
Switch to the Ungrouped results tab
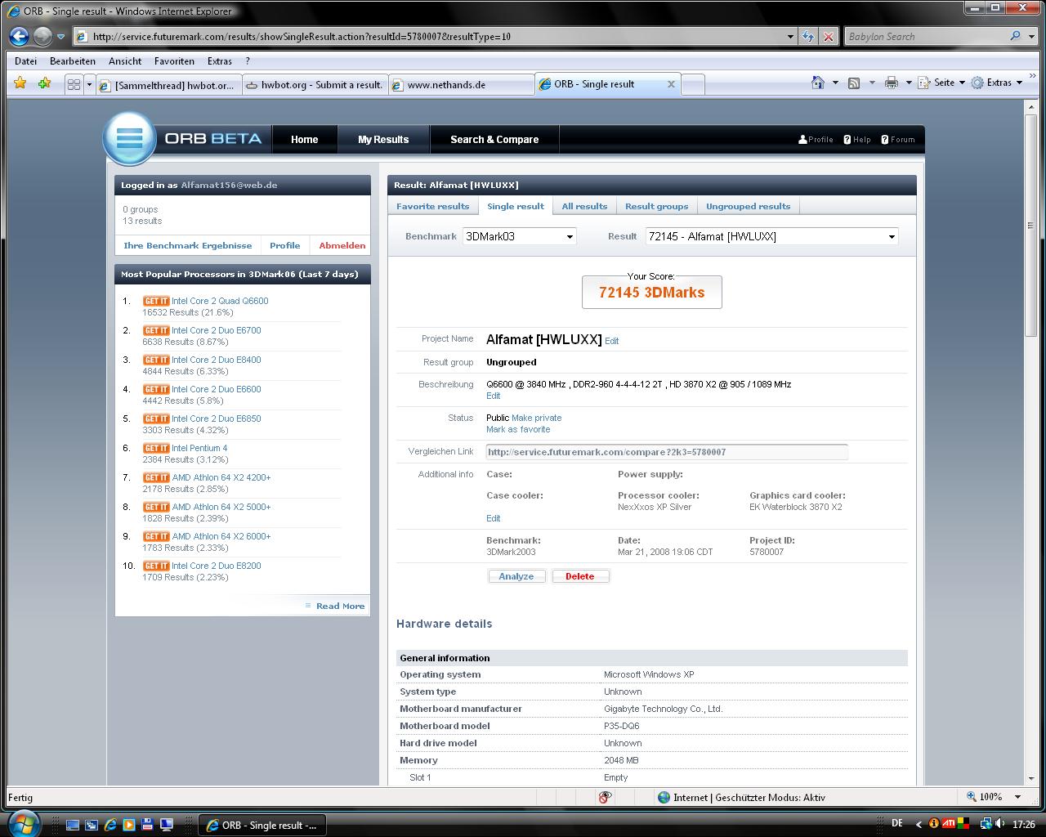point(748,206)
